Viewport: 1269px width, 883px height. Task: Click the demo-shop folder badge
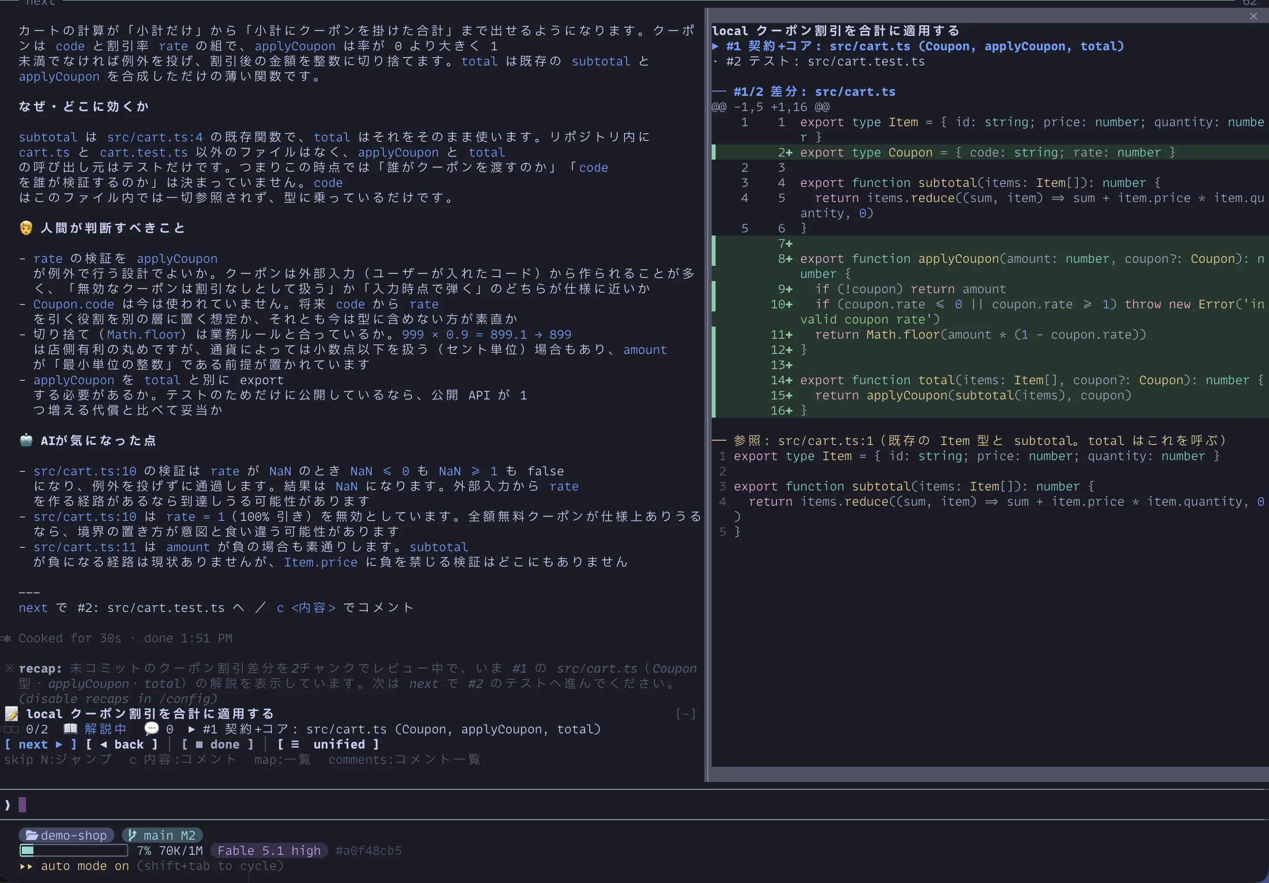(66, 835)
